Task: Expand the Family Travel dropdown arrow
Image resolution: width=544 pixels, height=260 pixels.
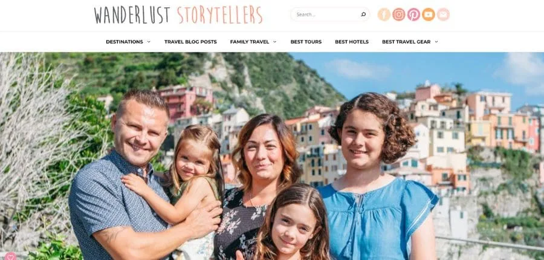Action: coord(274,42)
